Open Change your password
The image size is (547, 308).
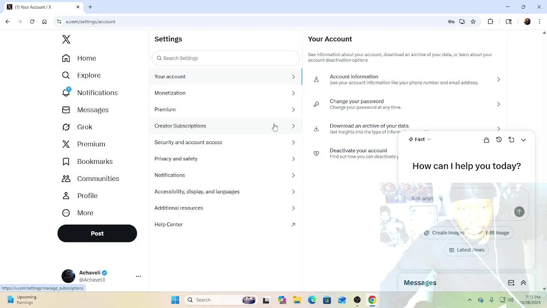pos(405,104)
